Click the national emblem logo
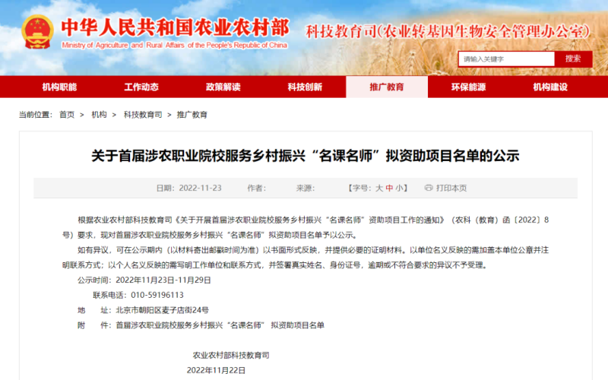 click(36, 33)
